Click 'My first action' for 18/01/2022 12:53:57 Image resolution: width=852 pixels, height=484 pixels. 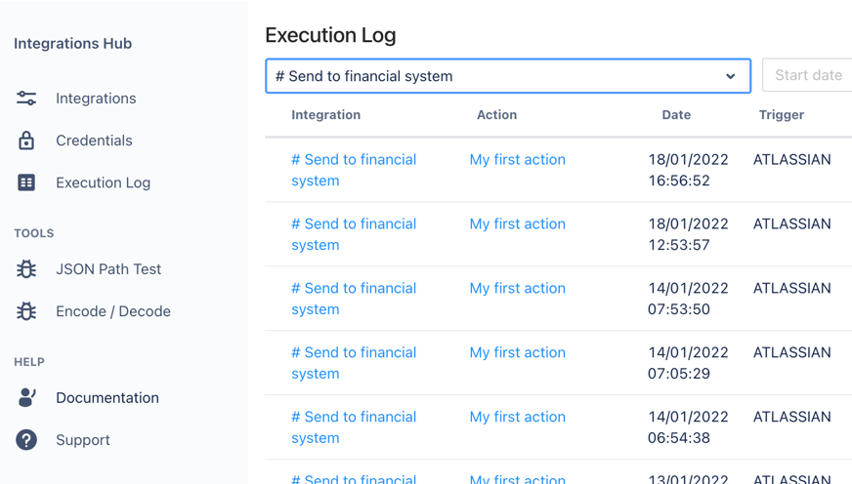(517, 223)
